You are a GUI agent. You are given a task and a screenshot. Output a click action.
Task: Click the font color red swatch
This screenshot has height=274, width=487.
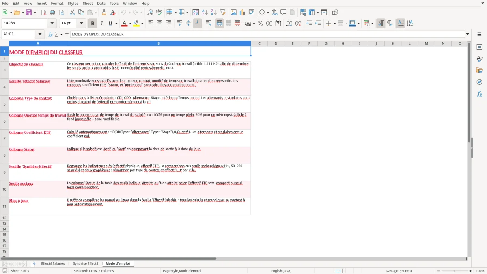(x=124, y=24)
